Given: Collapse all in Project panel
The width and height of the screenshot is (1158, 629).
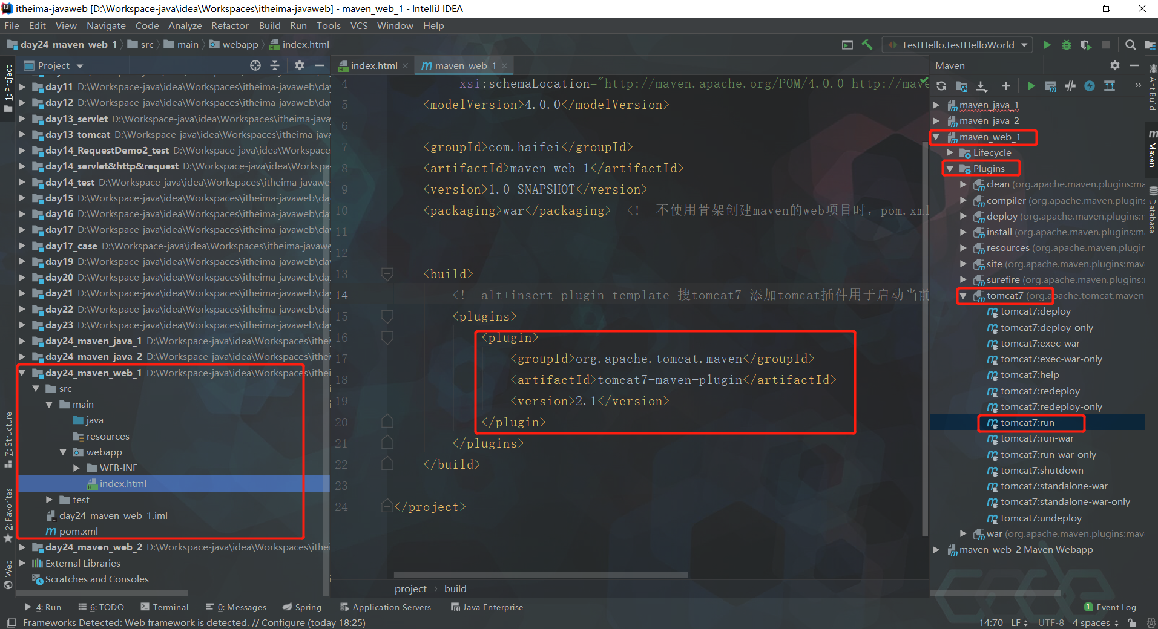Looking at the screenshot, I should tap(275, 65).
